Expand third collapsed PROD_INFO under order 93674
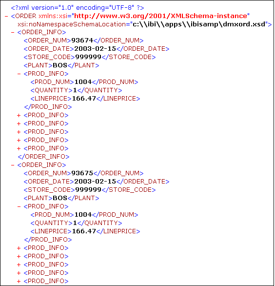The image size is (275, 286). 19,132
